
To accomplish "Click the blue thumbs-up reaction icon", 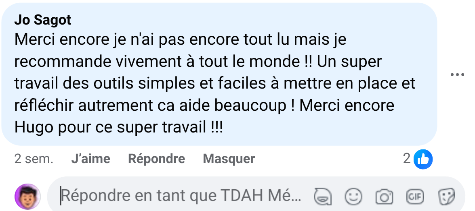I will (x=423, y=159).
